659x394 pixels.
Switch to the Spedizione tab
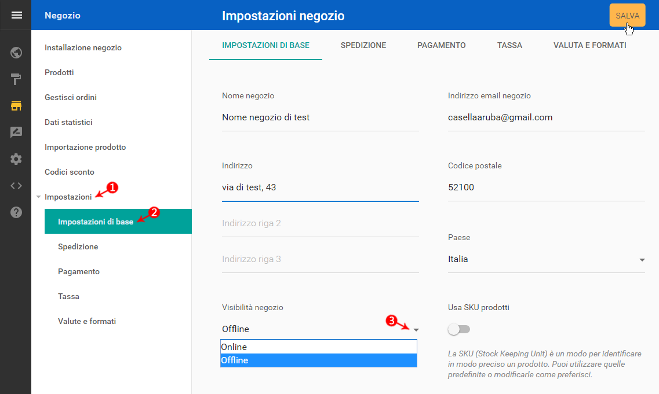tap(363, 45)
